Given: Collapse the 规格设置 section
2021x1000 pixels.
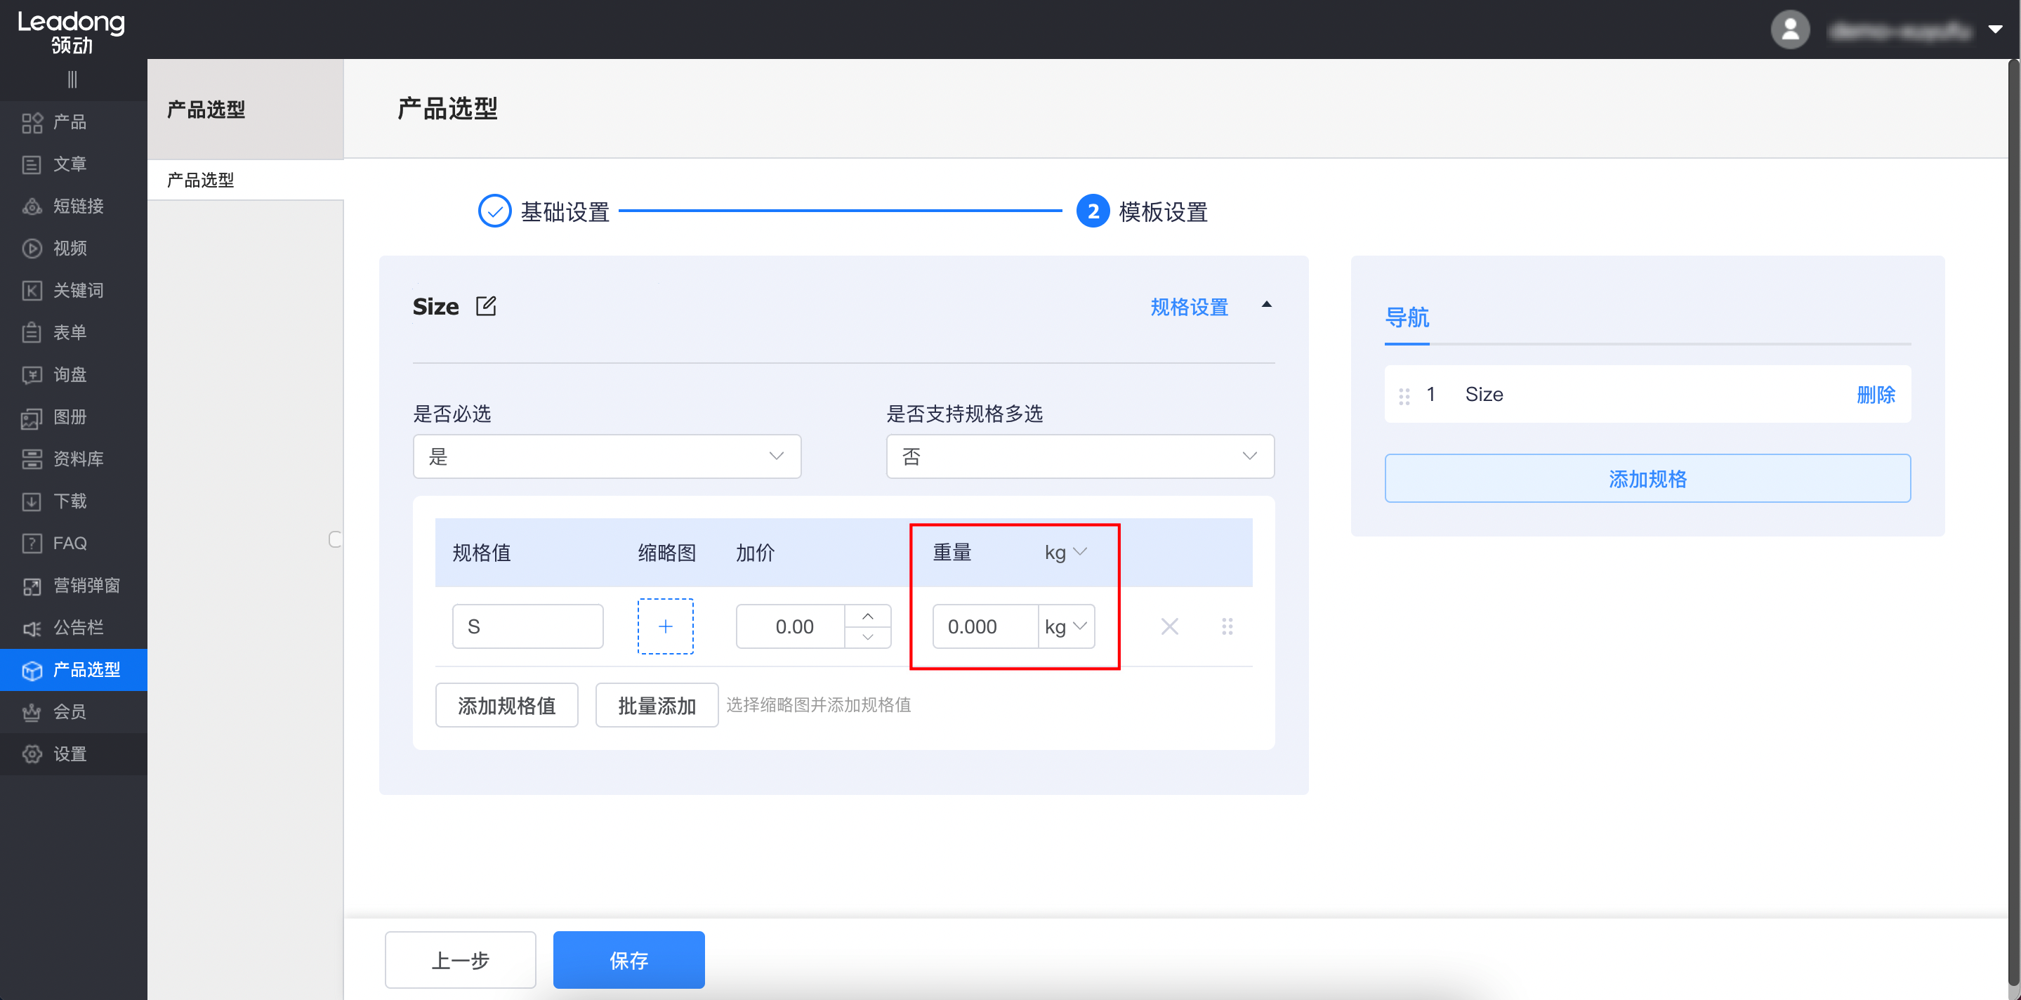Looking at the screenshot, I should coord(1268,304).
